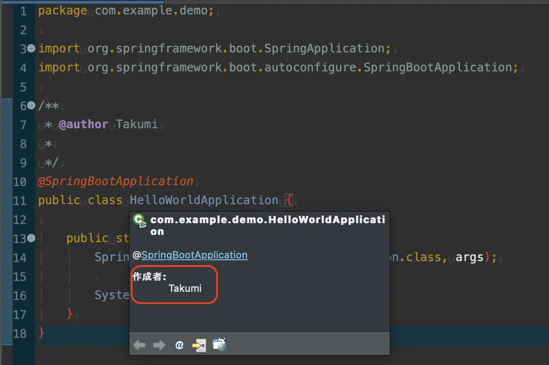
Task: Click the closing brace on line 18
Action: click(41, 333)
